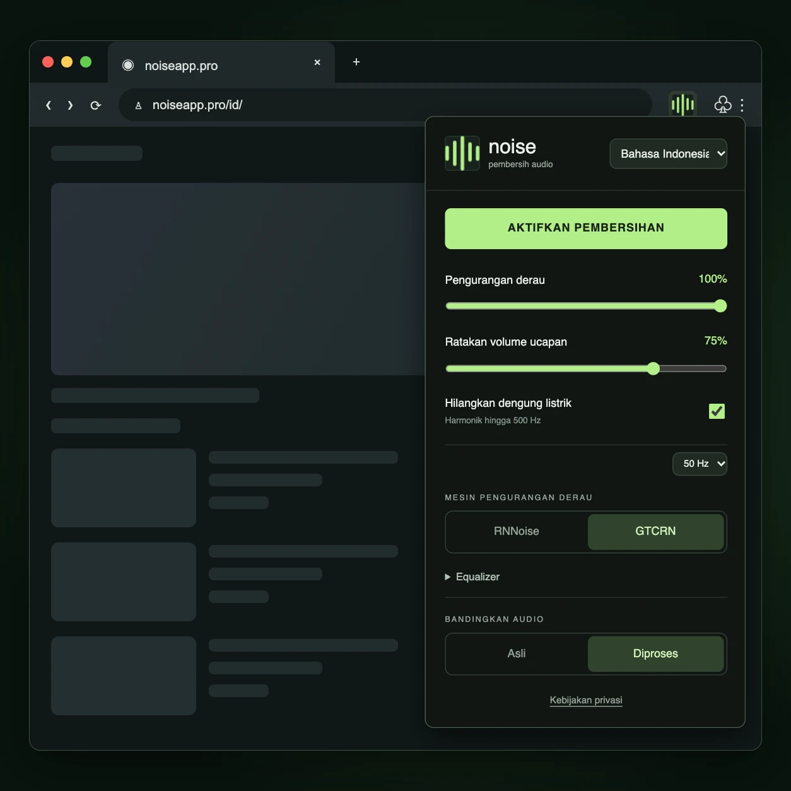Open the Bahasa Indonesia language dropdown

(668, 154)
